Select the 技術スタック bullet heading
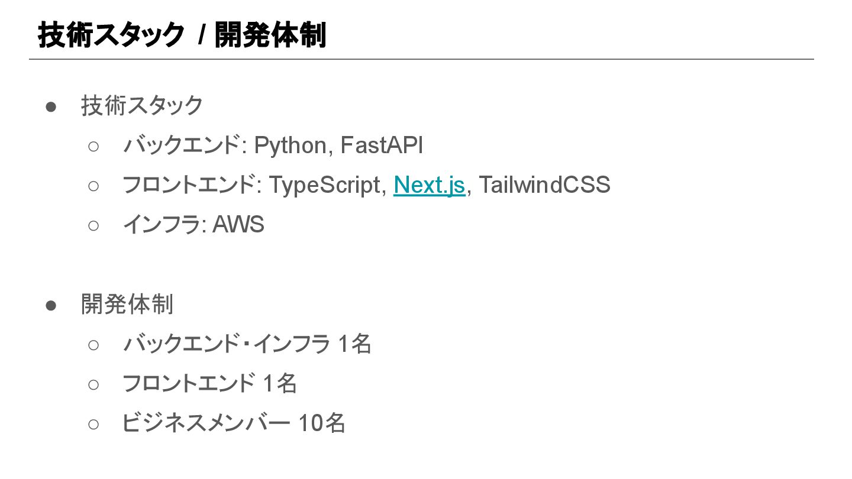852x479 pixels. point(143,106)
